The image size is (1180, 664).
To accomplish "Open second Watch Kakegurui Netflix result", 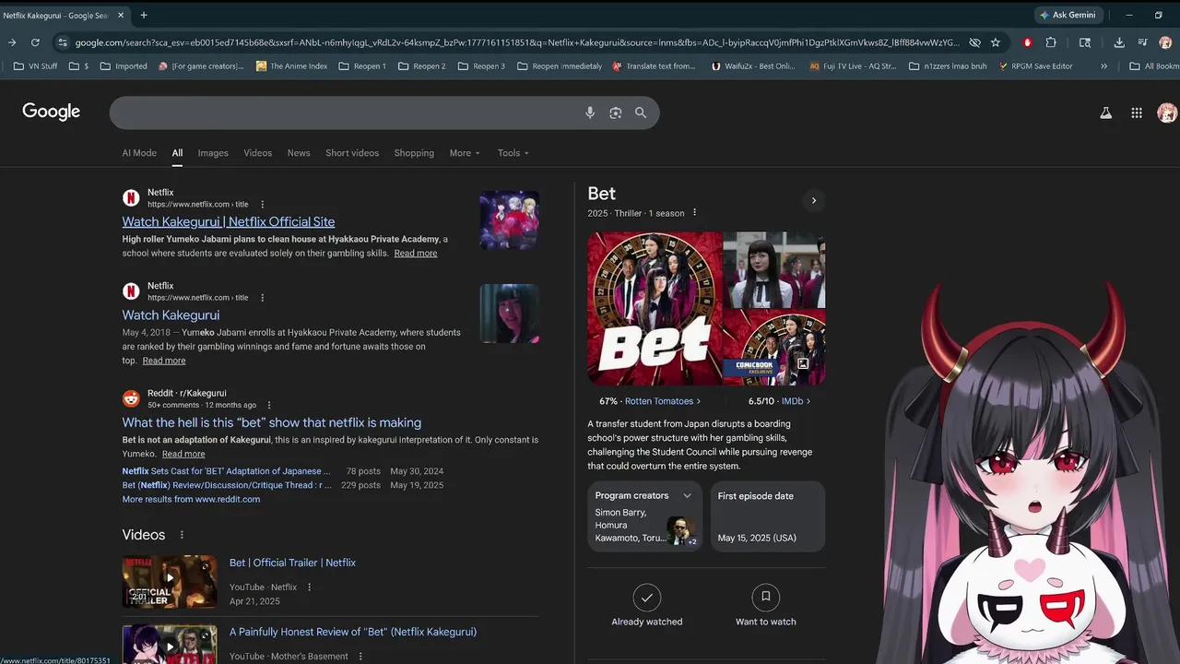I will tap(171, 314).
